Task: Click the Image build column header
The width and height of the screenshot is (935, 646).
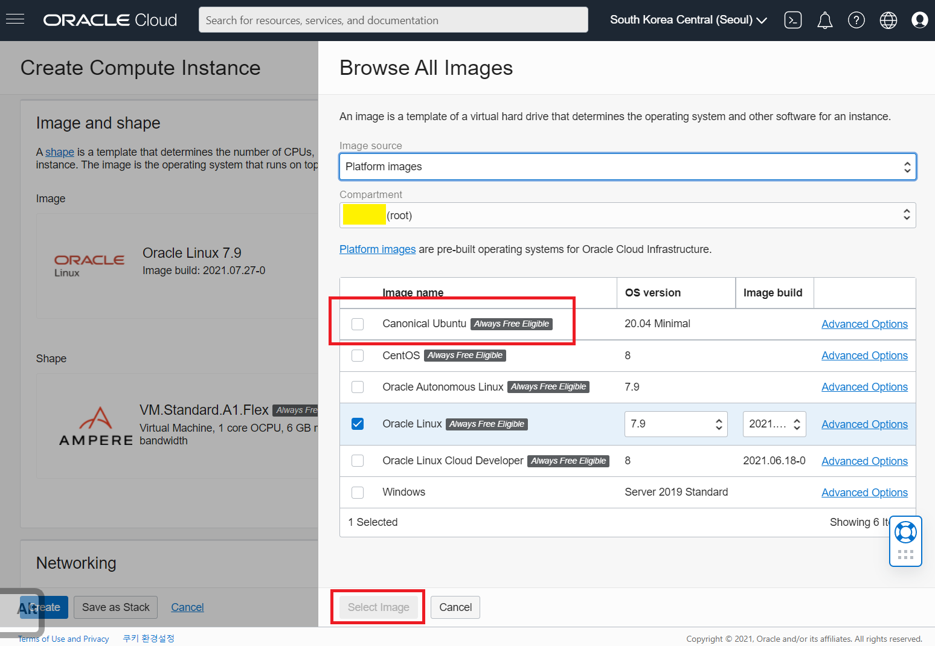Action: tap(773, 293)
